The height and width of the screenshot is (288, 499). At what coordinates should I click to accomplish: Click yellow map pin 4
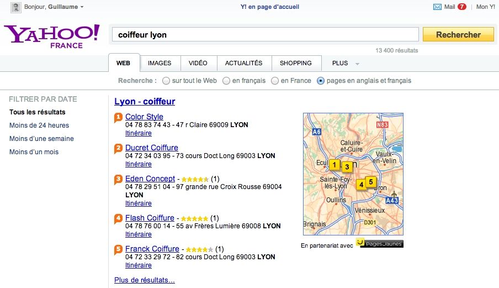point(361,185)
